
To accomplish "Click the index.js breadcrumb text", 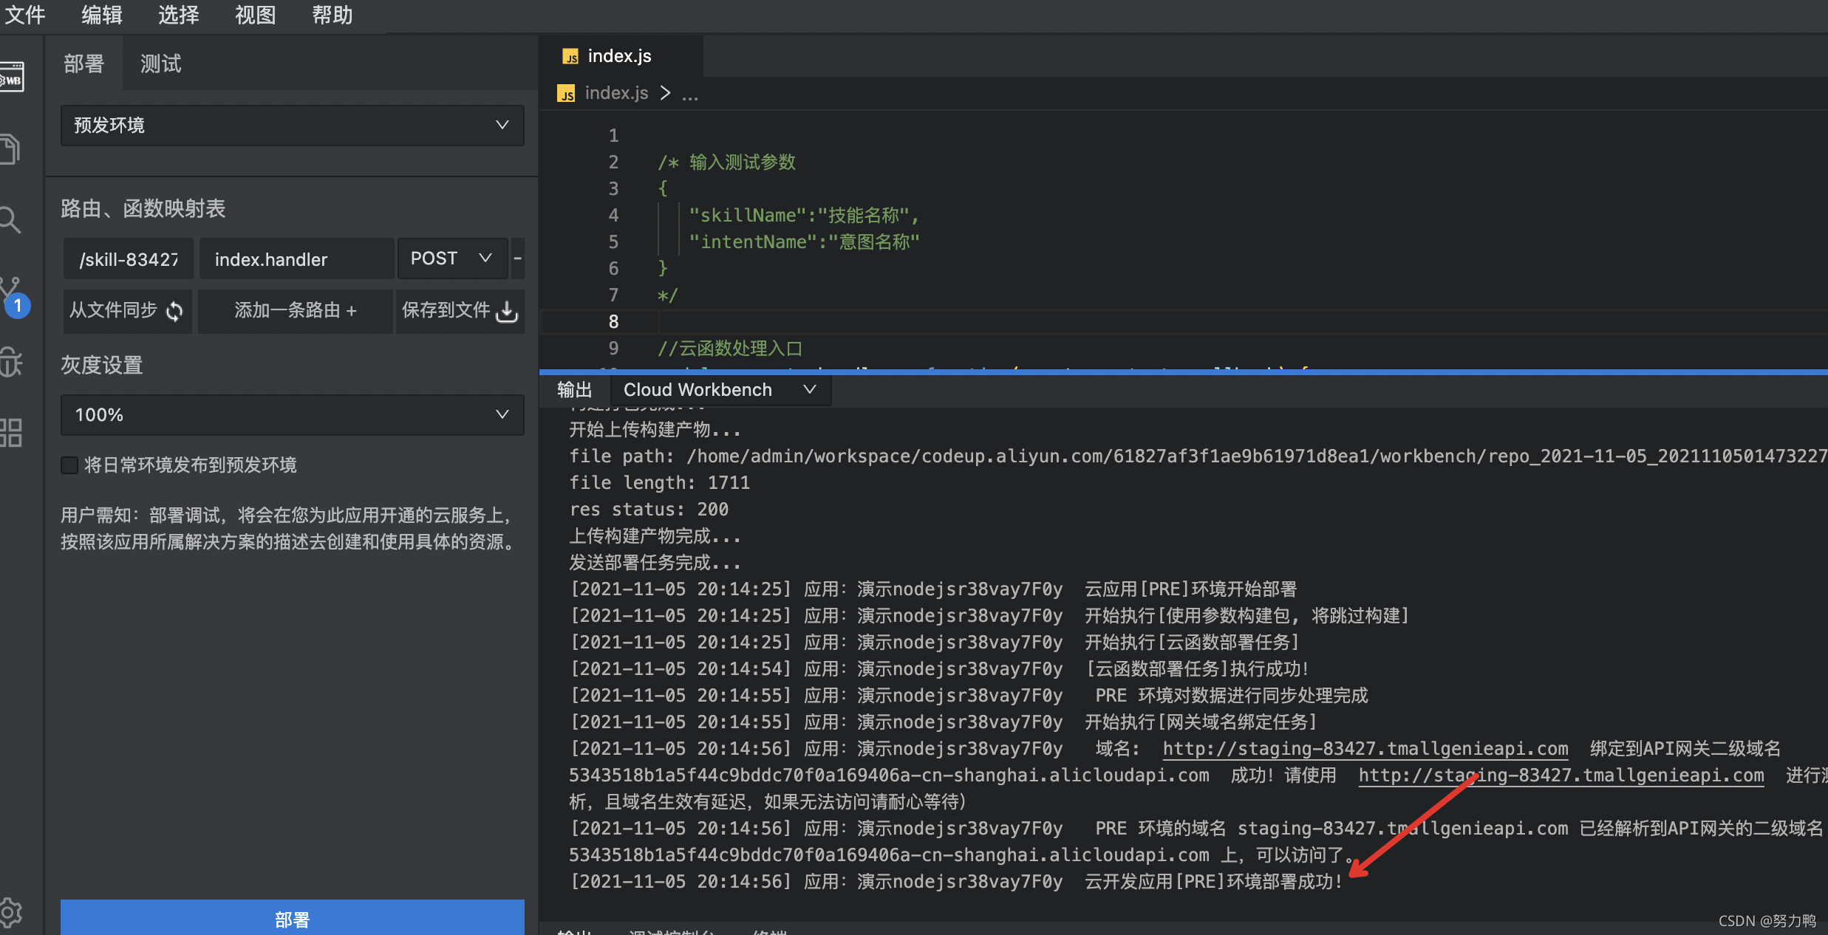I will [x=616, y=93].
